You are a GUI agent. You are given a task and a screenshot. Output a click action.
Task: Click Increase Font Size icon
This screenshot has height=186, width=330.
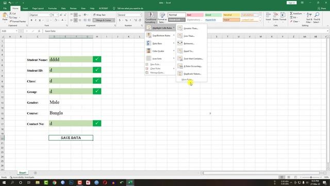tap(61, 15)
